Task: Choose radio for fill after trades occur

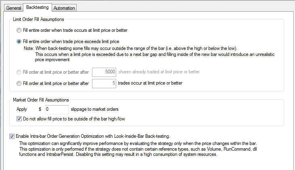Action: tap(19, 83)
